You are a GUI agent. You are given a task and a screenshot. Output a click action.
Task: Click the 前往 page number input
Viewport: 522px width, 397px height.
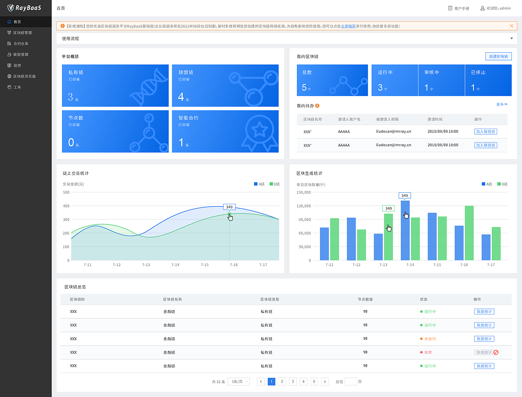point(351,381)
